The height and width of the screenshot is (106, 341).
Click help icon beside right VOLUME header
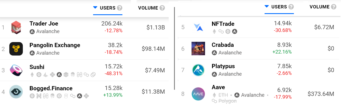[334, 7]
